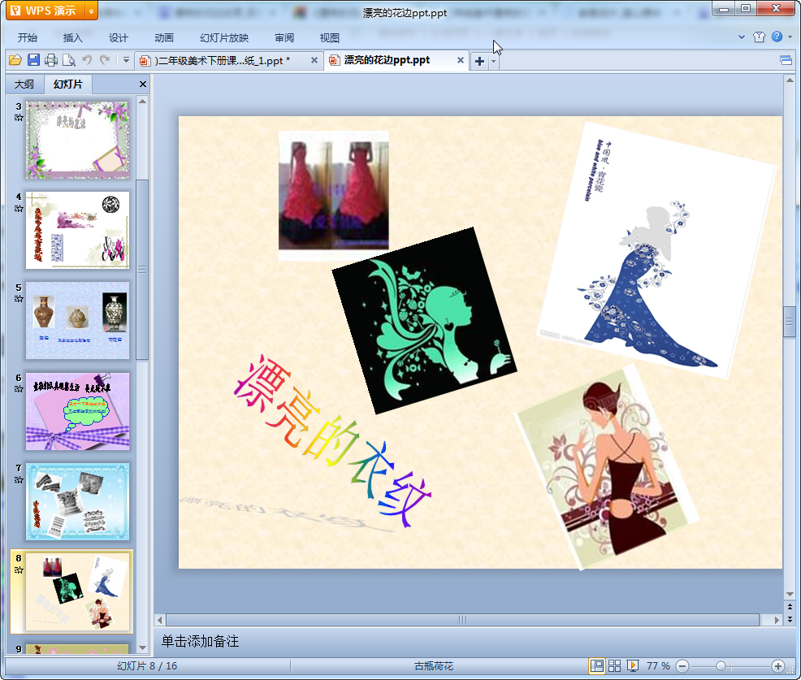The height and width of the screenshot is (680, 801).
Task: Click animation star icon under slide 7
Action: tap(19, 479)
